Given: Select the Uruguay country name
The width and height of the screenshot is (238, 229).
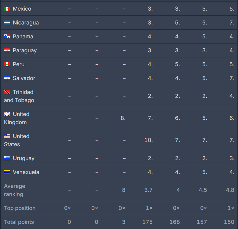Looking at the screenshot, I should (24, 158).
